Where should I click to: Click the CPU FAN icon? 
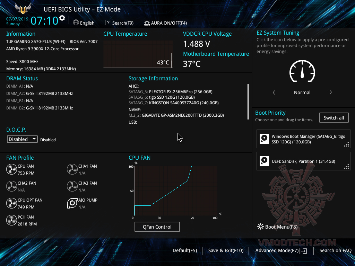[11, 169]
